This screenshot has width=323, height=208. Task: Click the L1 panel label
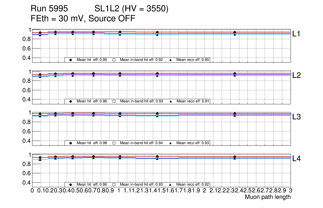point(297,34)
